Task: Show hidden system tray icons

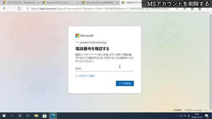Action: [x=177, y=116]
